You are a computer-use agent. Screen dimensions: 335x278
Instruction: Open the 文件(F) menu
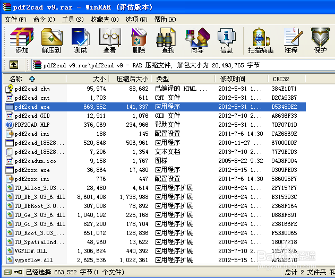coord(15,20)
